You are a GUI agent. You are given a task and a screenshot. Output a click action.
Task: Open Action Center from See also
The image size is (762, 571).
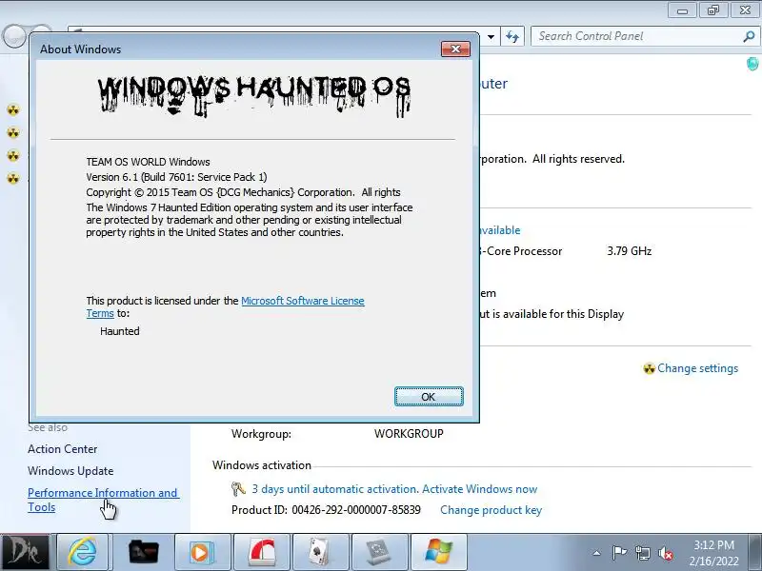(x=62, y=449)
